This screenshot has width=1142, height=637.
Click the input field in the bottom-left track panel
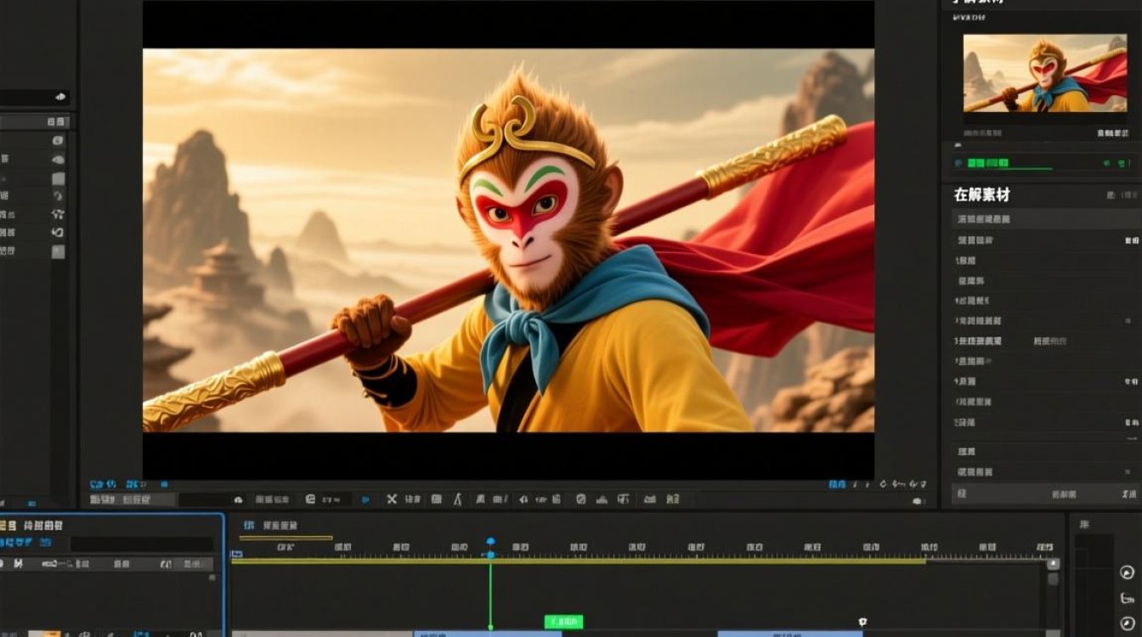pyautogui.click(x=141, y=544)
